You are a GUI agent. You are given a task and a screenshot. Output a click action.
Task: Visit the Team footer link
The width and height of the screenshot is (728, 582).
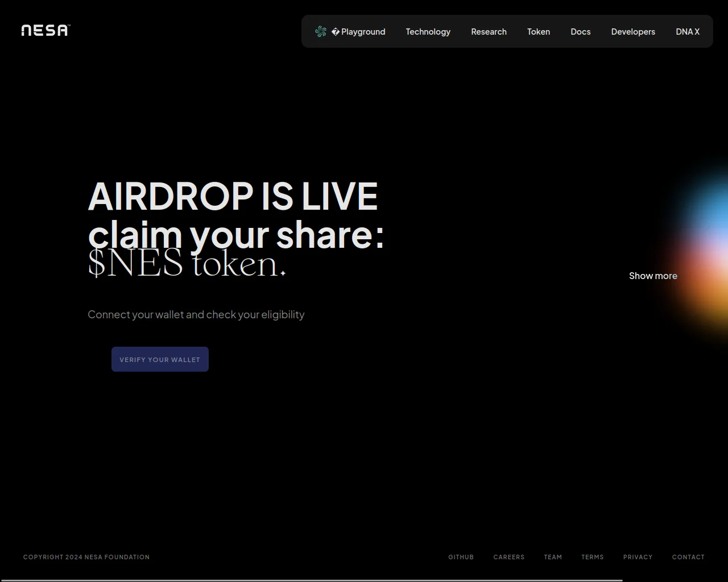[553, 557]
